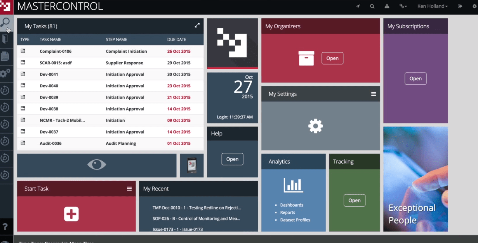The image size is (478, 243).
Task: Click the MasterControl logo tile
Action: (232, 43)
